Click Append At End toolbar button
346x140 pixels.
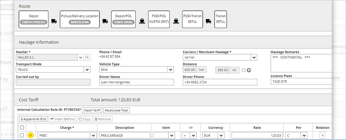pos(34,119)
